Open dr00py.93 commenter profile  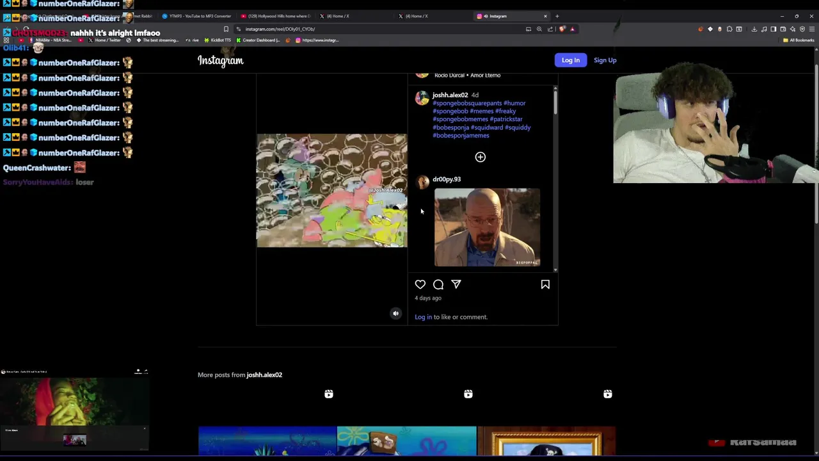447,179
